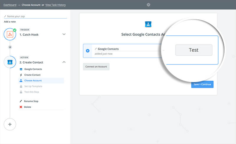The image size is (236, 144).
Task: Add a step between trigger and action
Action: coord(10,47)
